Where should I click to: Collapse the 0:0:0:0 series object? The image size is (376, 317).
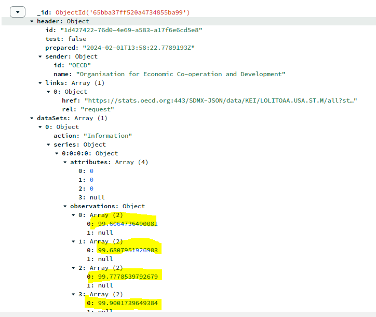point(57,153)
